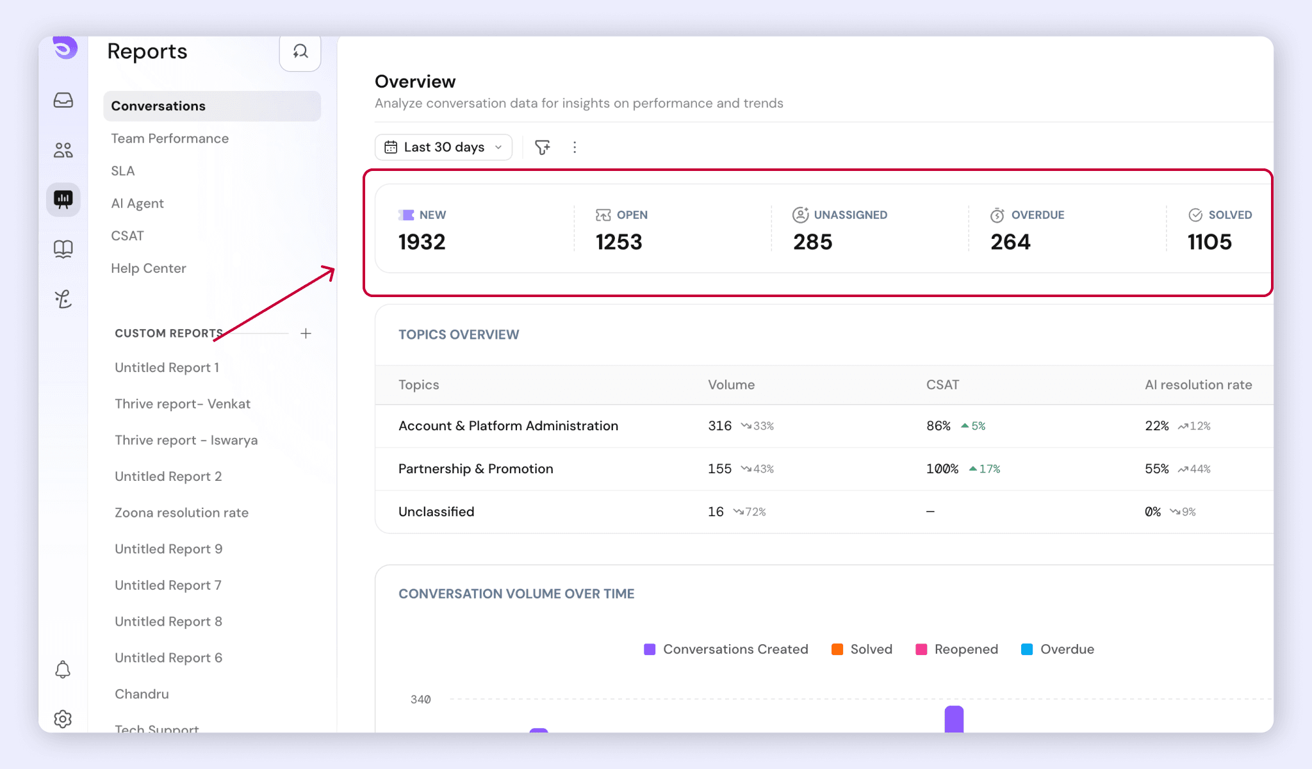
Task: Click the app logo at top left
Action: (65, 48)
